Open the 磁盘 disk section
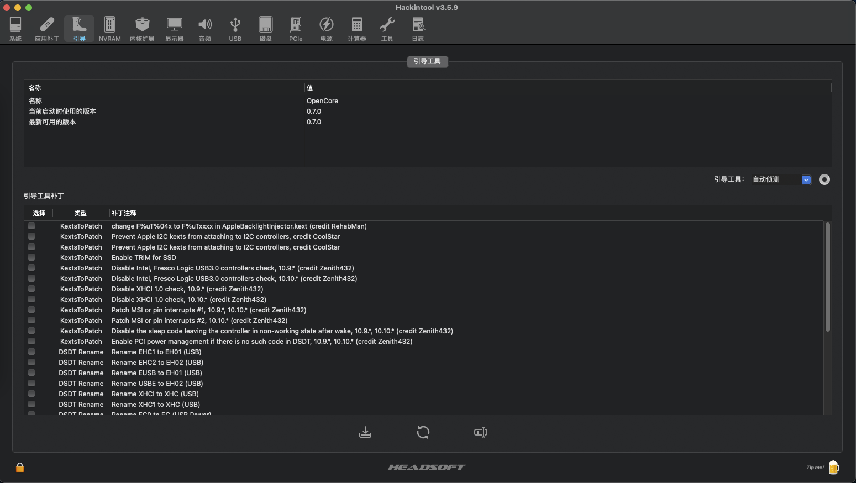 pos(266,29)
